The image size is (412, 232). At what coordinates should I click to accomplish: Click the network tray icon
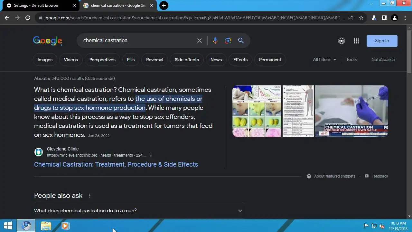(x=374, y=226)
